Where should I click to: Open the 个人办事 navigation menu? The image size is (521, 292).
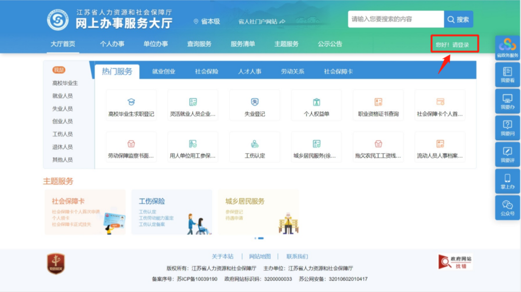point(112,44)
